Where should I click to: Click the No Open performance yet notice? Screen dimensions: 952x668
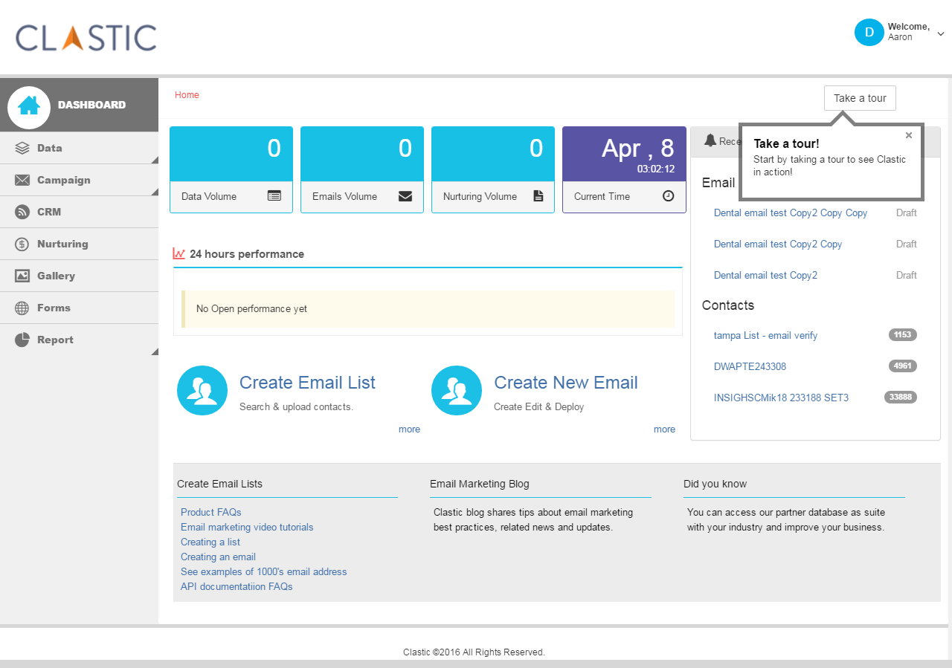point(428,309)
